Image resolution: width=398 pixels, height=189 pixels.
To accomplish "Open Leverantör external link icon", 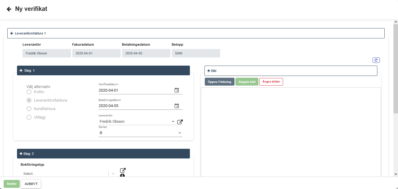I will click(180, 122).
